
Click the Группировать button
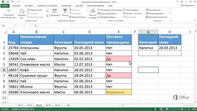pyautogui.click(x=153, y=10)
